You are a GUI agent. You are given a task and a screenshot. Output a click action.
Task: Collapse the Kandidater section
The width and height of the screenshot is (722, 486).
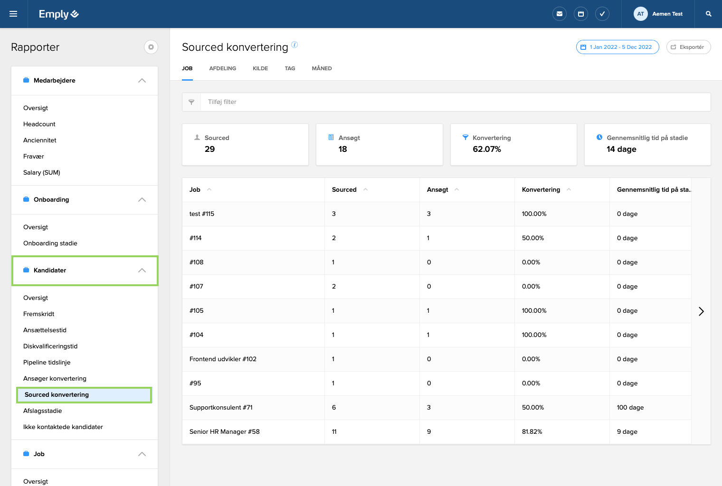(x=142, y=271)
